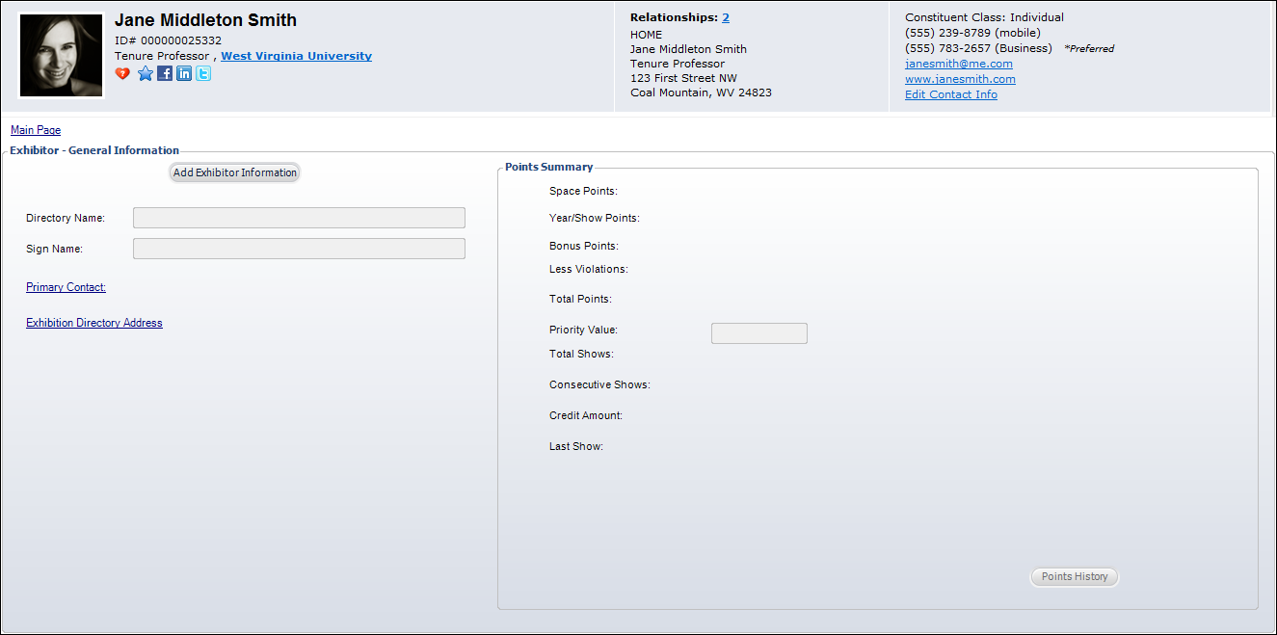Open Exhibition Directory Address link

click(x=94, y=323)
